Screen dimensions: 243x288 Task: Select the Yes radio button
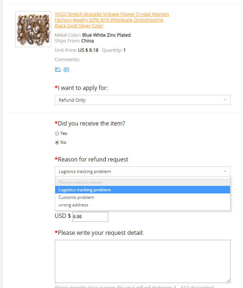click(x=57, y=133)
